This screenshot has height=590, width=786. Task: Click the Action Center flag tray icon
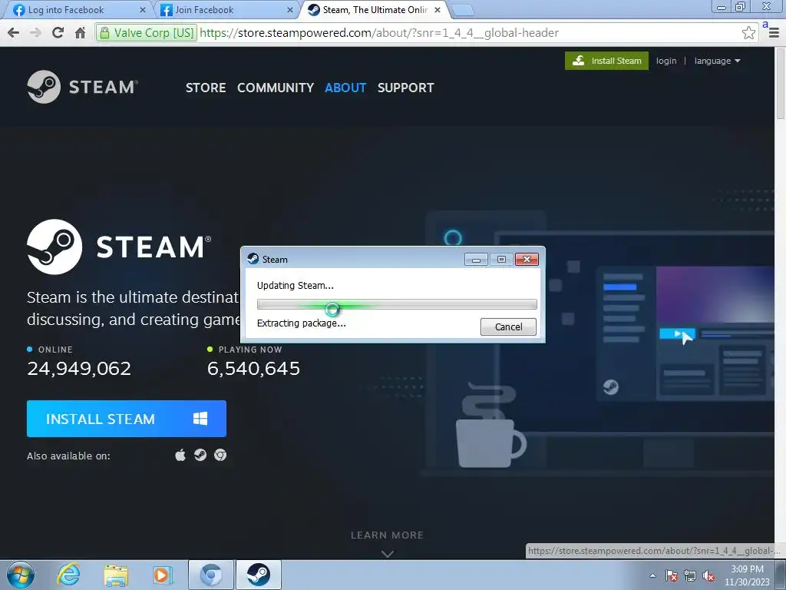coord(672,575)
